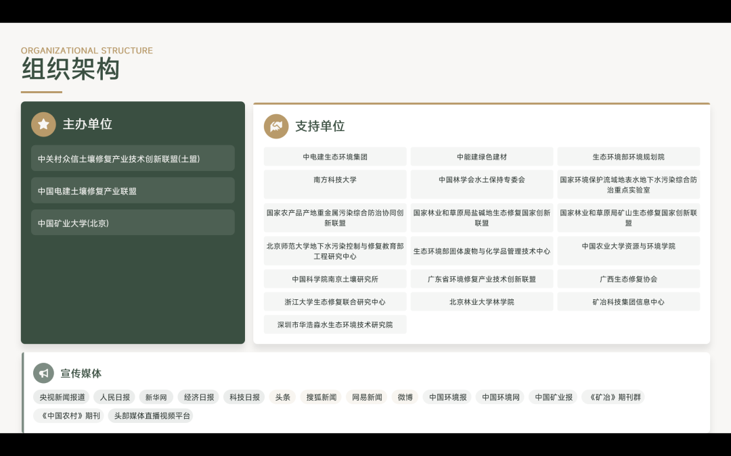This screenshot has height=456, width=731.
Task: Click the ORGANIZATIONAL STRUCTURE subtitle
Action: (87, 50)
